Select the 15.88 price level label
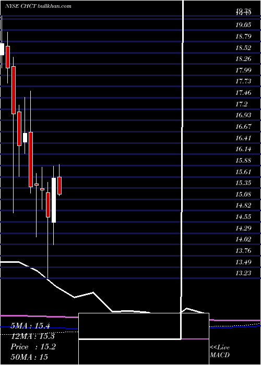261x365 pixels. tap(243, 161)
